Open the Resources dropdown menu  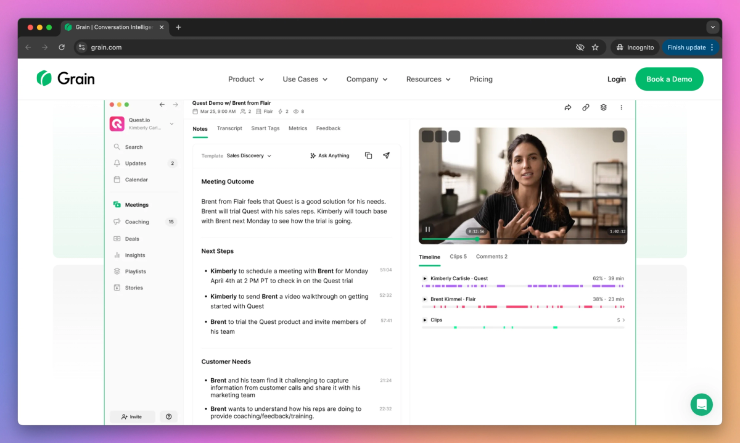click(429, 79)
